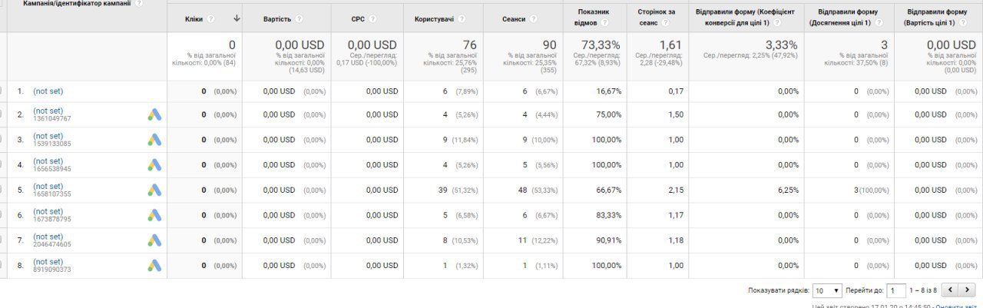This screenshot has height=308, width=983.
Task: Sort the table by Сеанси column header
Action: [513, 18]
